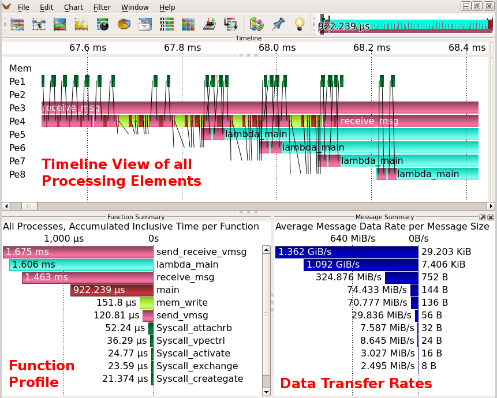Screen dimensions: 497x398
Task: Click the Message Summary panel title
Action: pos(384,217)
